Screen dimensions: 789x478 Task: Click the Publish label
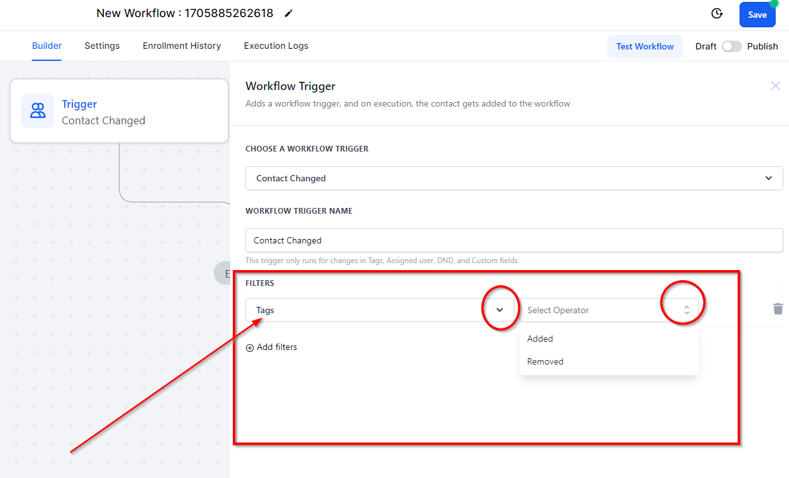click(762, 46)
